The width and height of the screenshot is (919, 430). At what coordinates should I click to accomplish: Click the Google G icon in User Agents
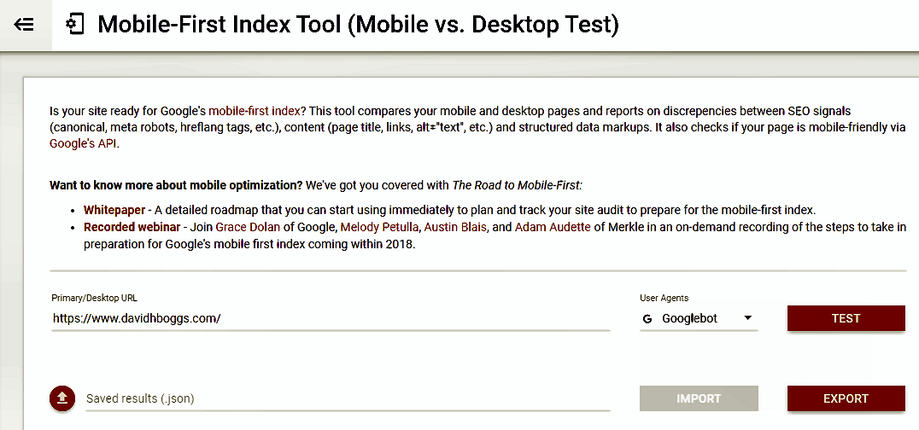pos(647,319)
